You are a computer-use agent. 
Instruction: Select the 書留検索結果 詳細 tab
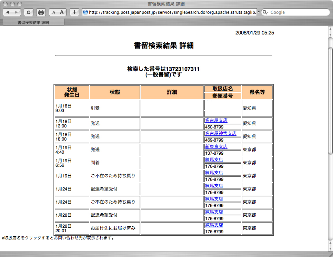tap(33, 22)
